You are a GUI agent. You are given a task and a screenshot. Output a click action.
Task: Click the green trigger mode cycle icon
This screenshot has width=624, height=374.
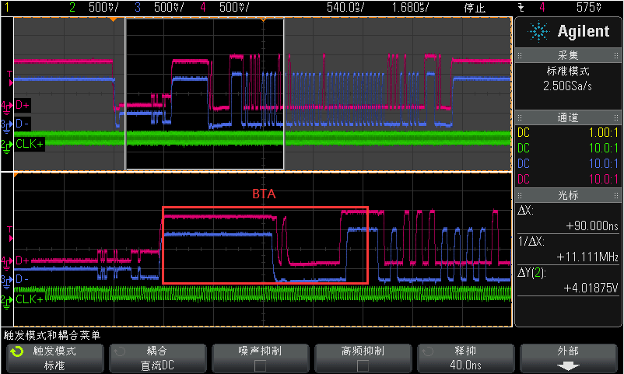click(16, 351)
